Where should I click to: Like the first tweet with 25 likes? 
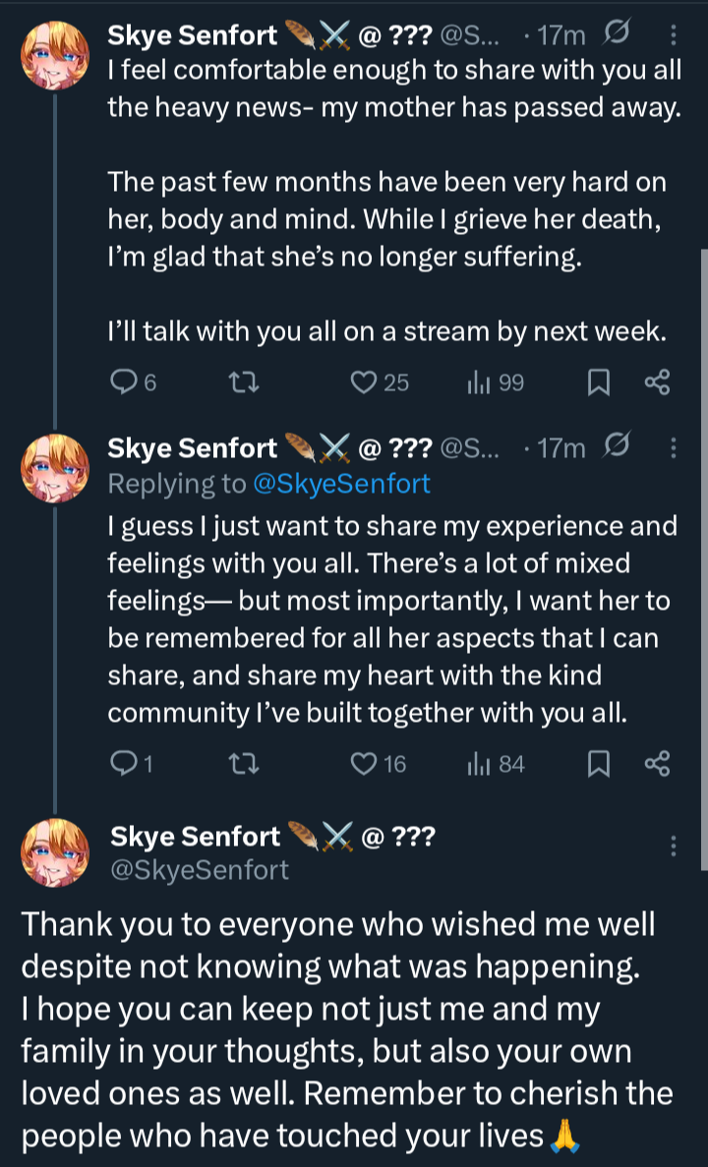[x=365, y=382]
